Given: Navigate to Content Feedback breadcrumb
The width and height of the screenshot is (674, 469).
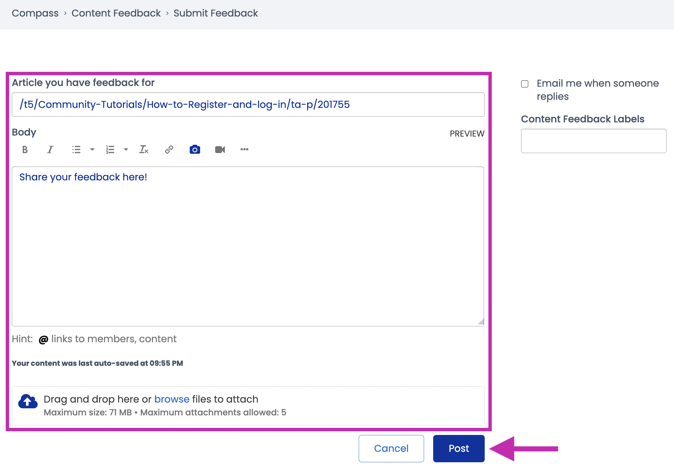Looking at the screenshot, I should point(116,13).
